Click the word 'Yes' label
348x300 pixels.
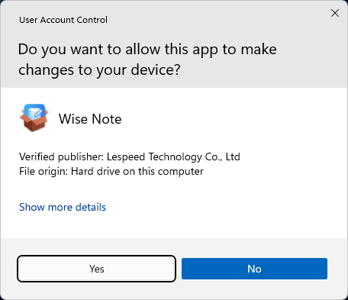(97, 269)
